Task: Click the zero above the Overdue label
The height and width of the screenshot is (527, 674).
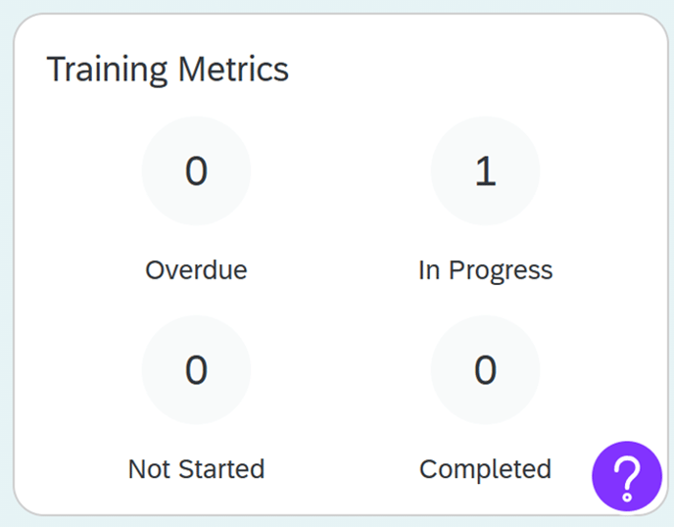Action: pos(197,171)
